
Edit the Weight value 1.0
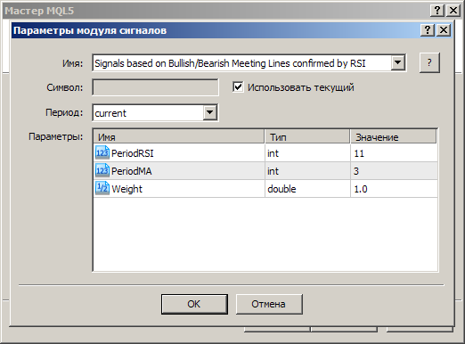tap(394, 189)
